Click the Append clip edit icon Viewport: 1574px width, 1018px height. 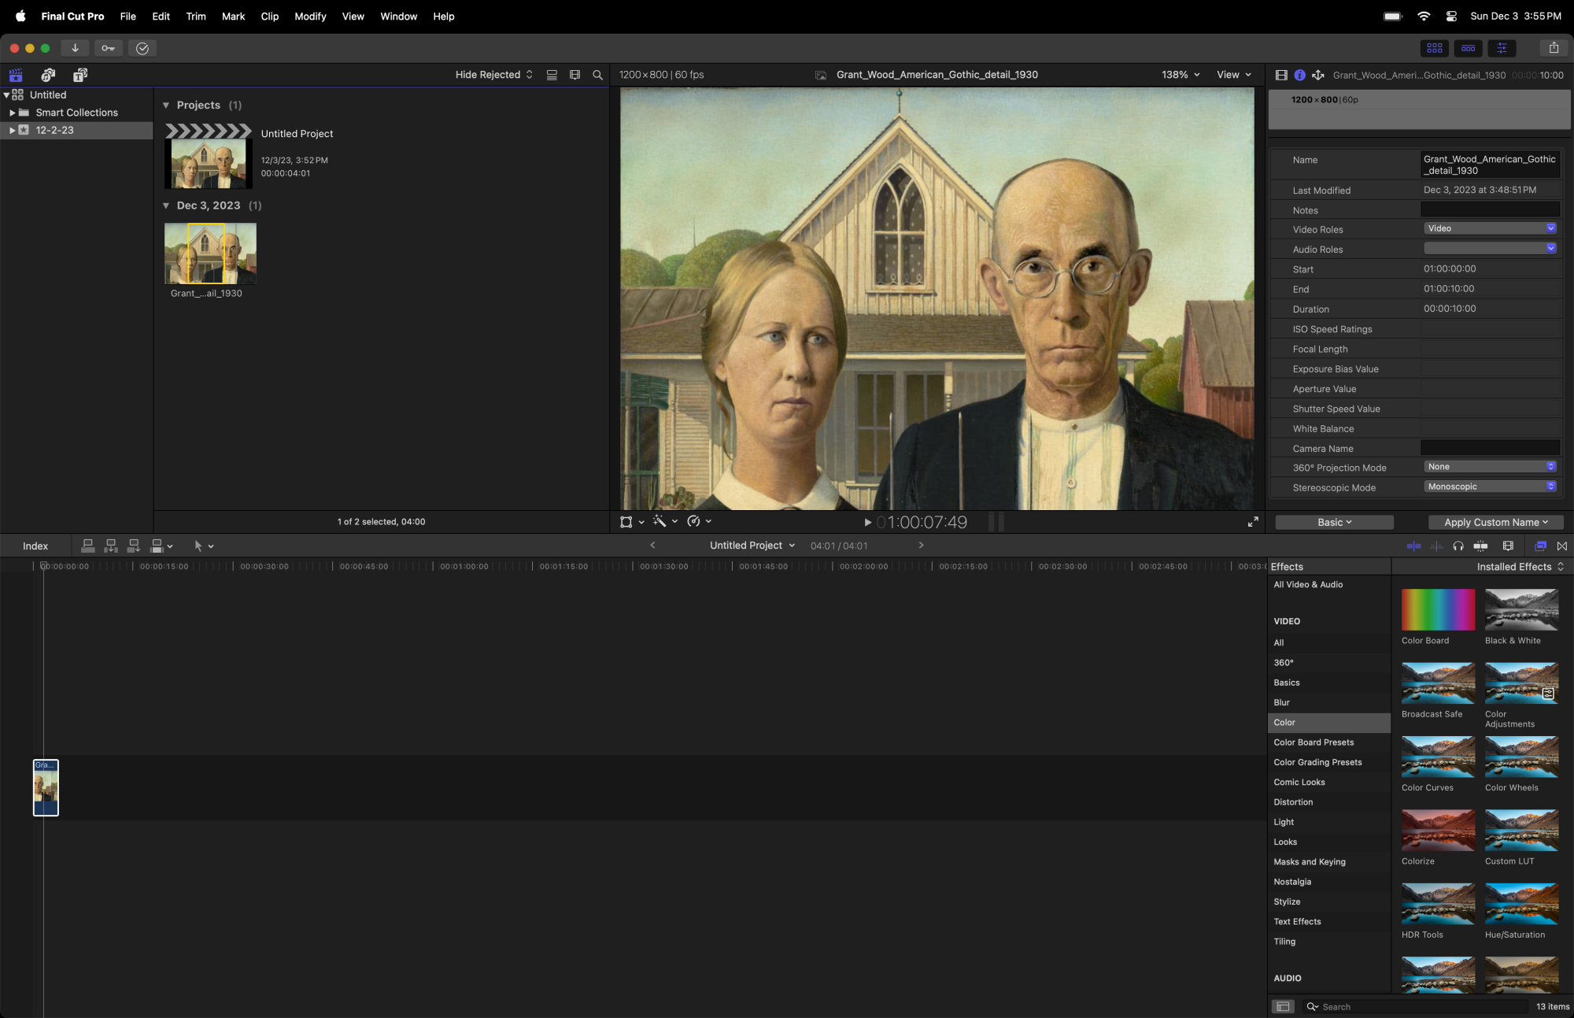[x=134, y=546]
